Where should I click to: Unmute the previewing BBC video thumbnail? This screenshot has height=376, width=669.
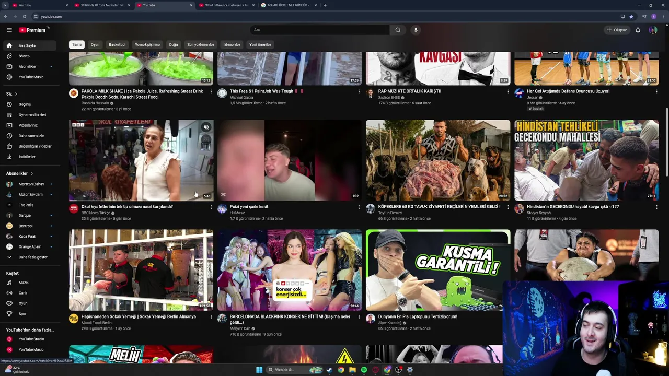pyautogui.click(x=206, y=127)
